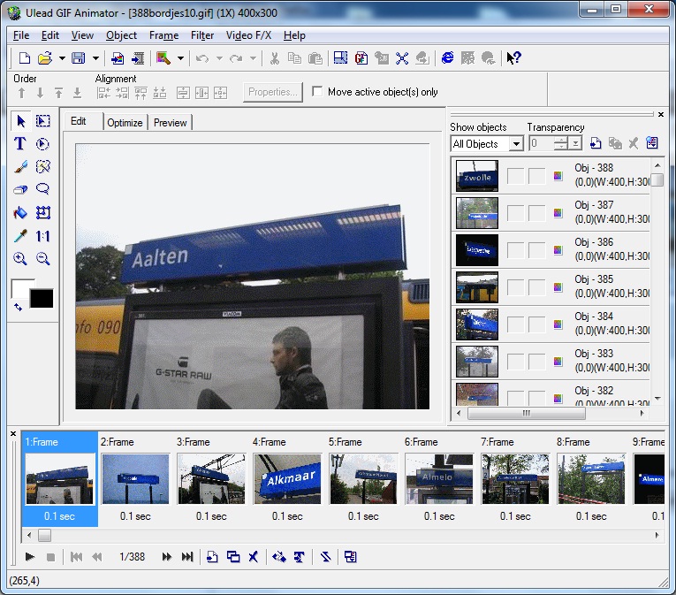Viewport: 676px width, 595px height.
Task: Toggle first visibility box of Obj - 384
Action: pos(516,324)
